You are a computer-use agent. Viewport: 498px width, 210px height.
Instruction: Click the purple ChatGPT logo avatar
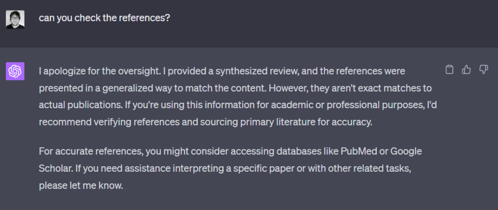15,71
